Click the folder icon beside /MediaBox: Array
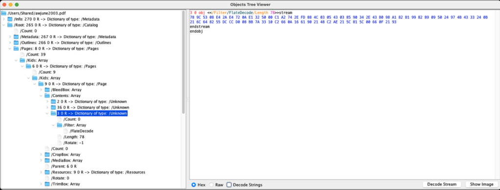Screen dimensions: 500x190 pos(47,160)
